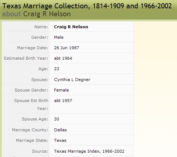Click the 'Marriage Date:' field label
Screen dimensions: 177x157
33,48
